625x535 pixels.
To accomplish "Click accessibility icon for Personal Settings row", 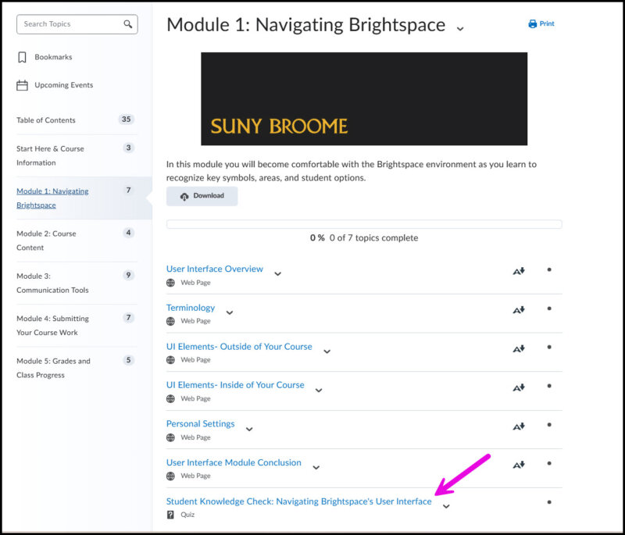I will click(518, 426).
